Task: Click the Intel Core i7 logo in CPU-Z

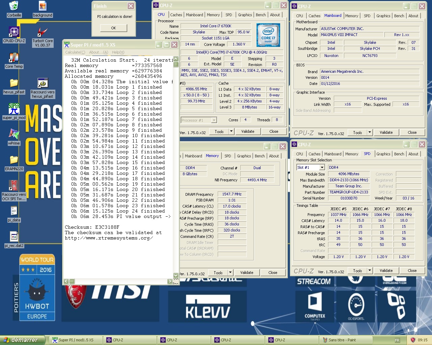Action: [x=268, y=35]
